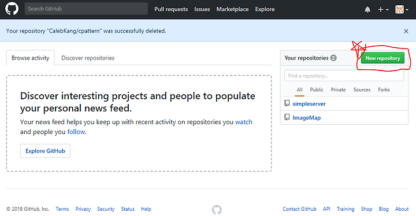Image resolution: width=416 pixels, height=216 pixels.
Task: Click the footer GitHub mark icon
Action: (217, 210)
